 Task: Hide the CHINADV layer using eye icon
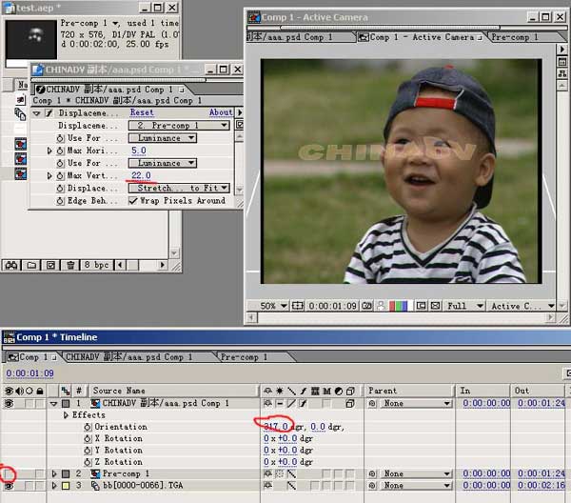pyautogui.click(x=9, y=404)
